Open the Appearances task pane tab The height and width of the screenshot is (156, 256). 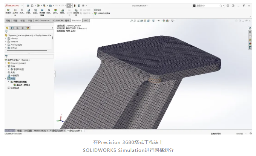(x=250, y=44)
